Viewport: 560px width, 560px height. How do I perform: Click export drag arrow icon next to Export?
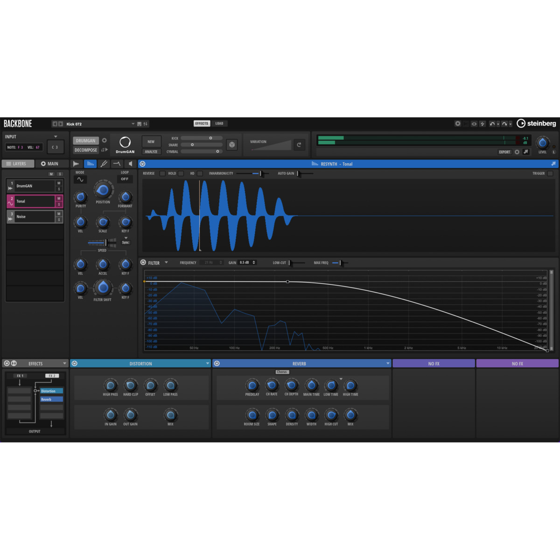coord(526,152)
